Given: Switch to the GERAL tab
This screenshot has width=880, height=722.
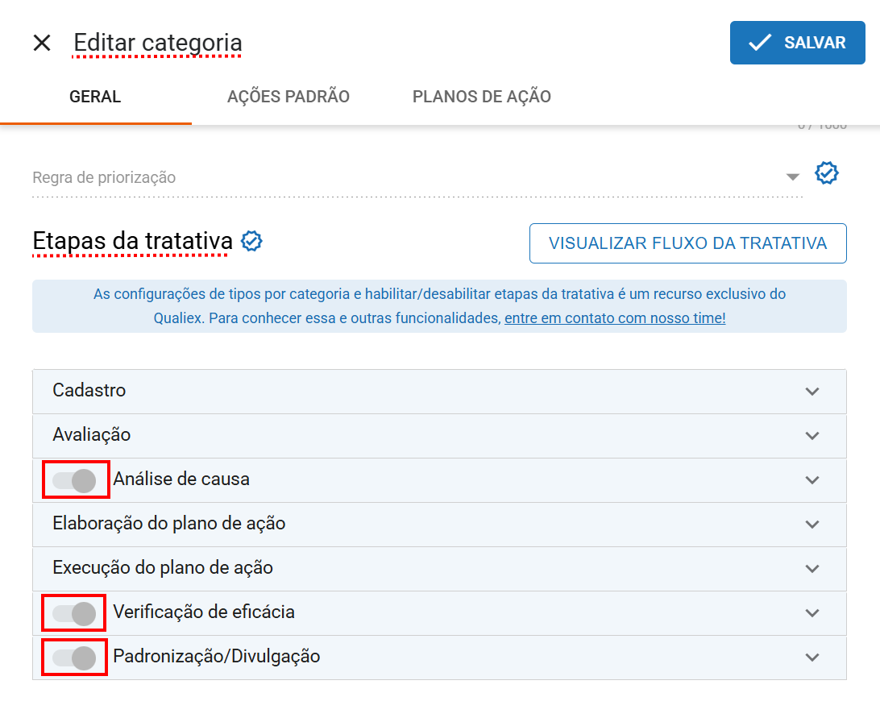Looking at the screenshot, I should click(95, 98).
